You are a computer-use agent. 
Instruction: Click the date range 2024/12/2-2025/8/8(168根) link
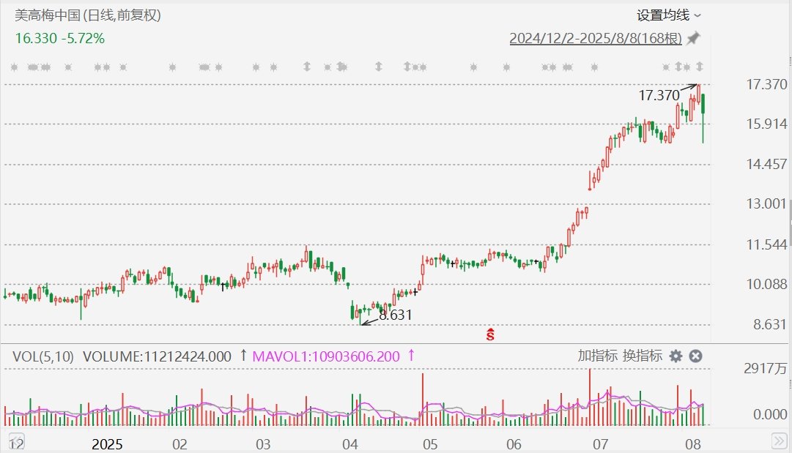pos(596,38)
